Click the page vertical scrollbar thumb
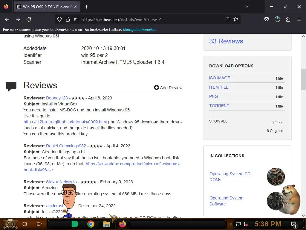 (303, 79)
